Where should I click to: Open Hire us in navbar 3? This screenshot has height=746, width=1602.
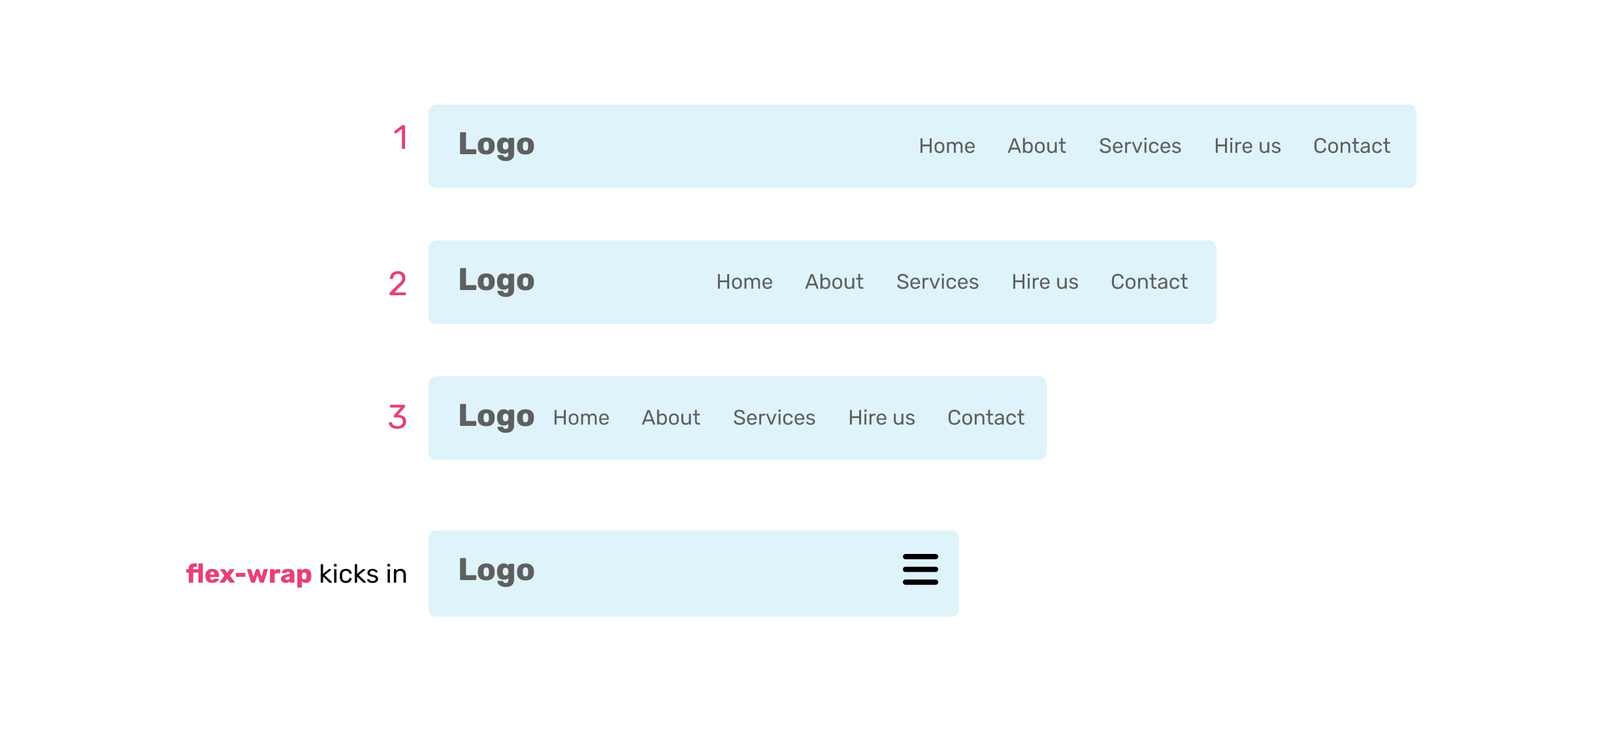coord(881,417)
